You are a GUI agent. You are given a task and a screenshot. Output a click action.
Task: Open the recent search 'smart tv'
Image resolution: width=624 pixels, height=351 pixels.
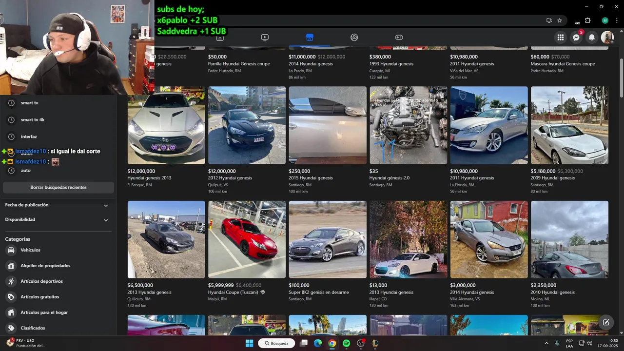pyautogui.click(x=58, y=103)
